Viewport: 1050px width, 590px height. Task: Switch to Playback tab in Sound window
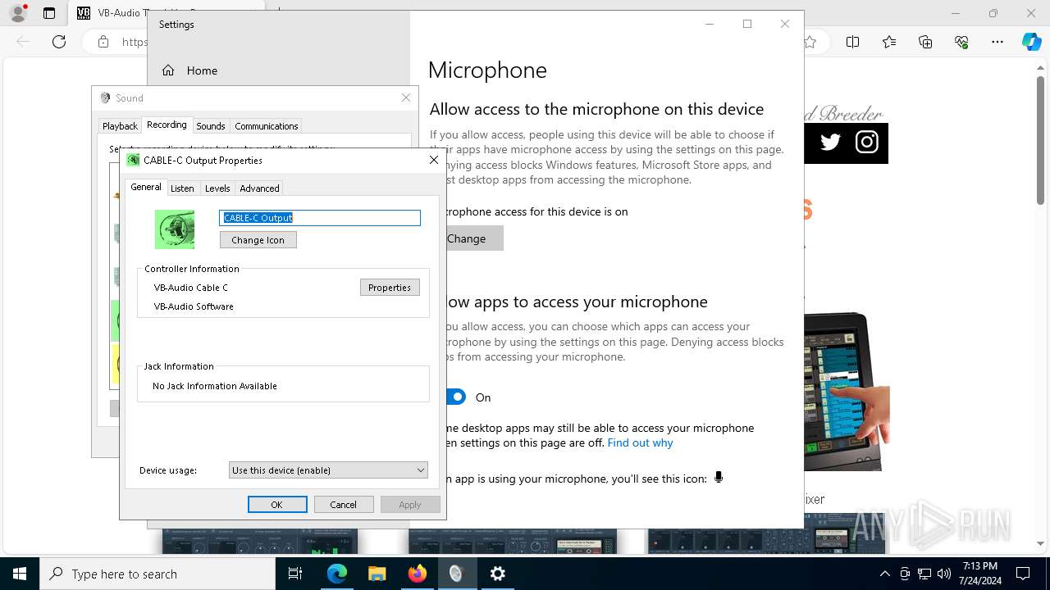pyautogui.click(x=120, y=126)
